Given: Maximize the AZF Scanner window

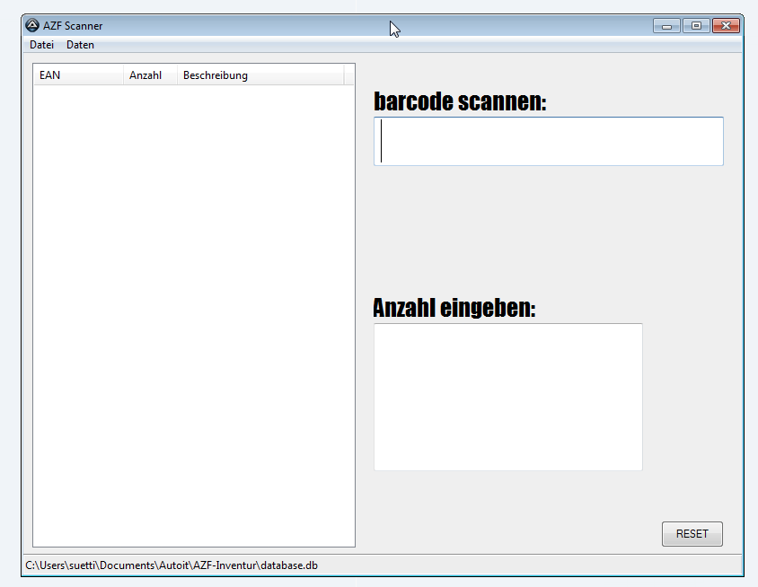Looking at the screenshot, I should (695, 26).
